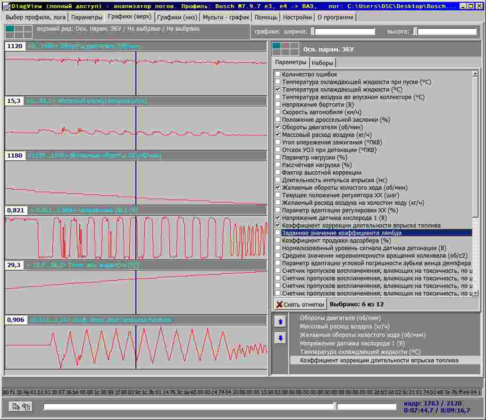The image size is (486, 420).
Task: Open the Настройки tab
Action: (297, 17)
